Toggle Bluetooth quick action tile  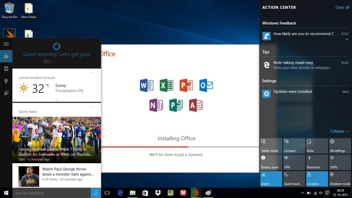(317, 162)
